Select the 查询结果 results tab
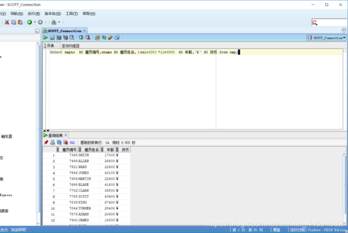This screenshot has height=233, width=348. tap(55, 135)
